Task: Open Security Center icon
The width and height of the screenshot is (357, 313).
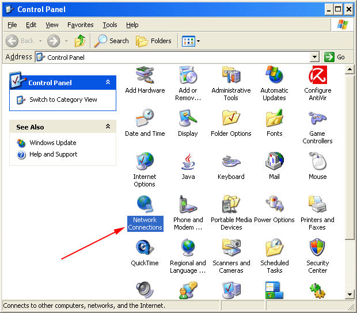Action: pyautogui.click(x=318, y=247)
